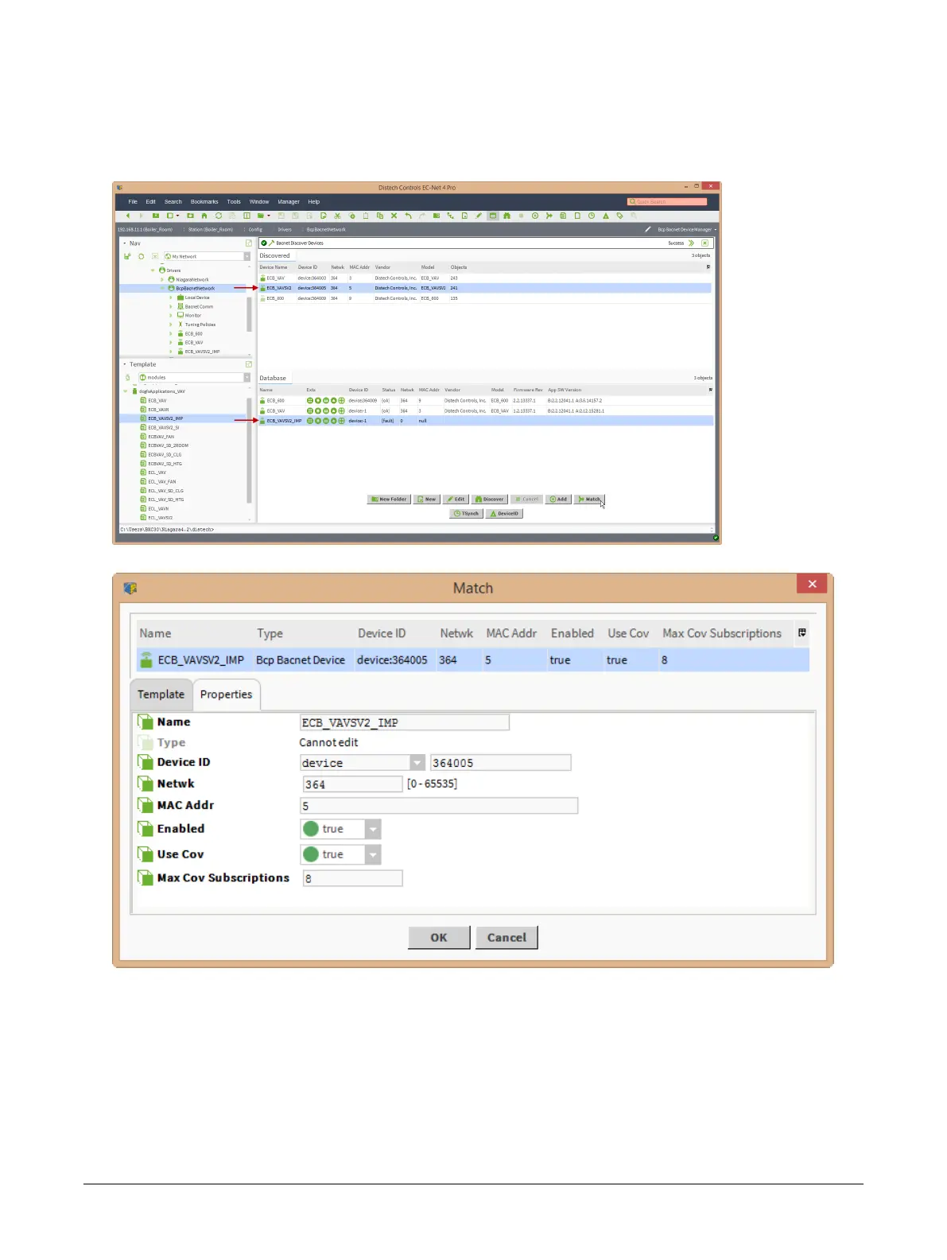The width and height of the screenshot is (947, 1260).
Task: Open the Bcp Bacnet Device Manager view dropdown
Action: coord(686,230)
